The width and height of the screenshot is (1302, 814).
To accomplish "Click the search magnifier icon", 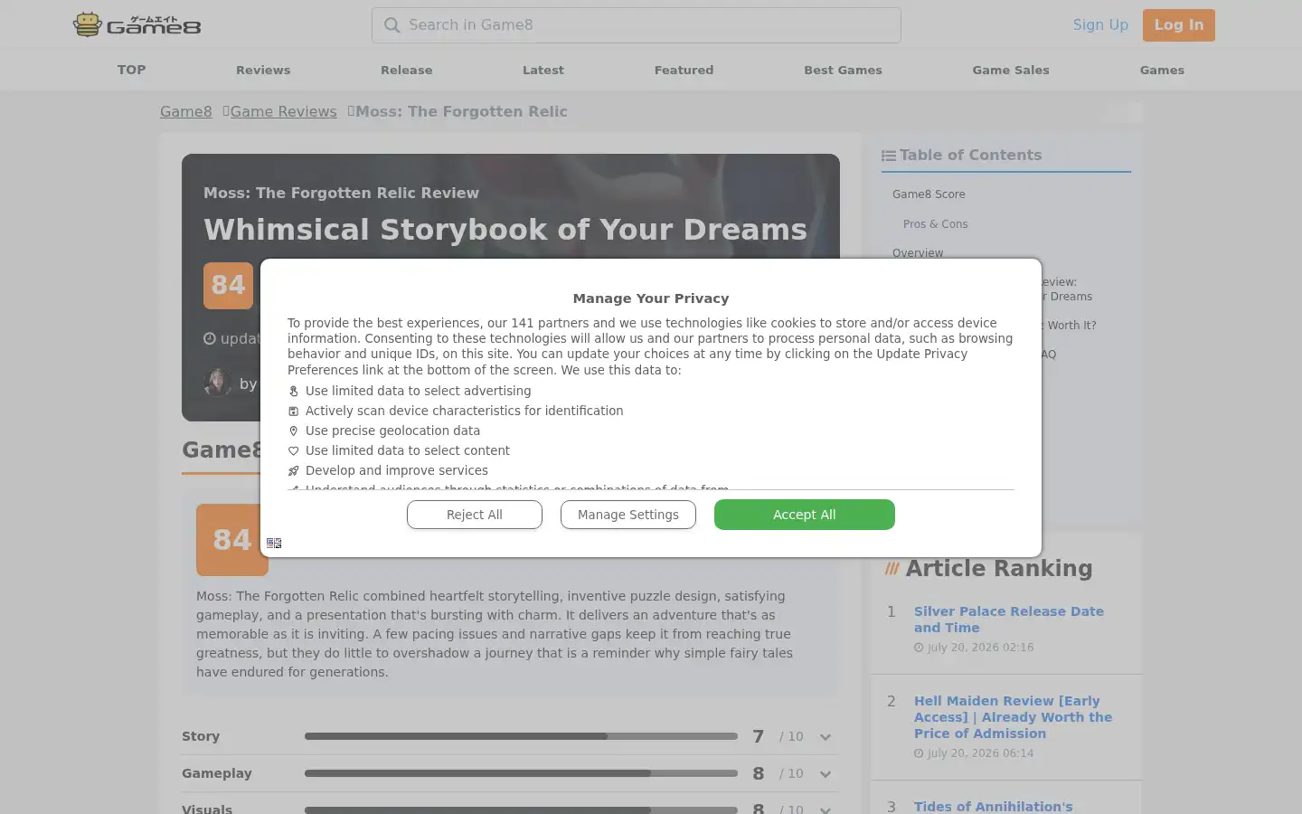I will [x=392, y=25].
